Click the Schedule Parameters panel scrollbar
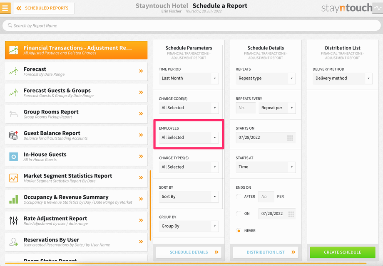Screen dimensions: 383x266 point(222,127)
